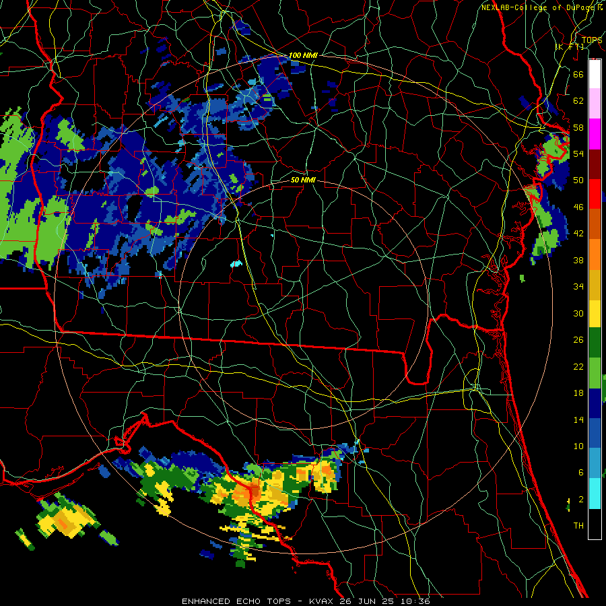606x606 pixels.
Task: Click the "62" legend value
Action: pos(578,101)
